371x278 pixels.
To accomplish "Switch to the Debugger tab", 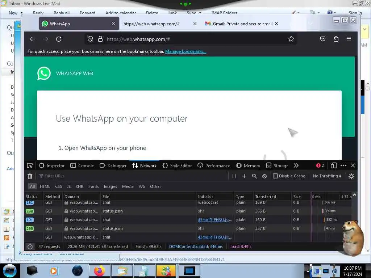I will click(113, 166).
